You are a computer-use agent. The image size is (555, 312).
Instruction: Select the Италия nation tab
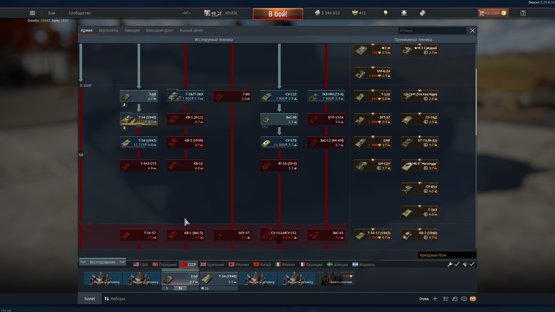[x=285, y=265]
